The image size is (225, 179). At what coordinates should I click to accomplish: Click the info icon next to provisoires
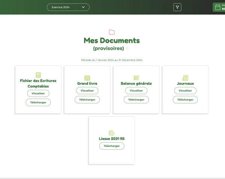127,49
